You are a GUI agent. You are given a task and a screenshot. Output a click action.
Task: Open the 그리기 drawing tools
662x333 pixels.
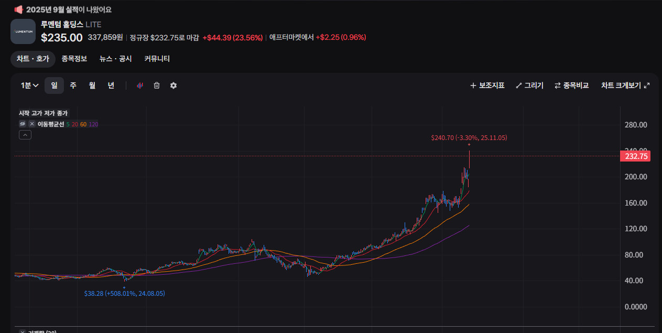pos(529,85)
